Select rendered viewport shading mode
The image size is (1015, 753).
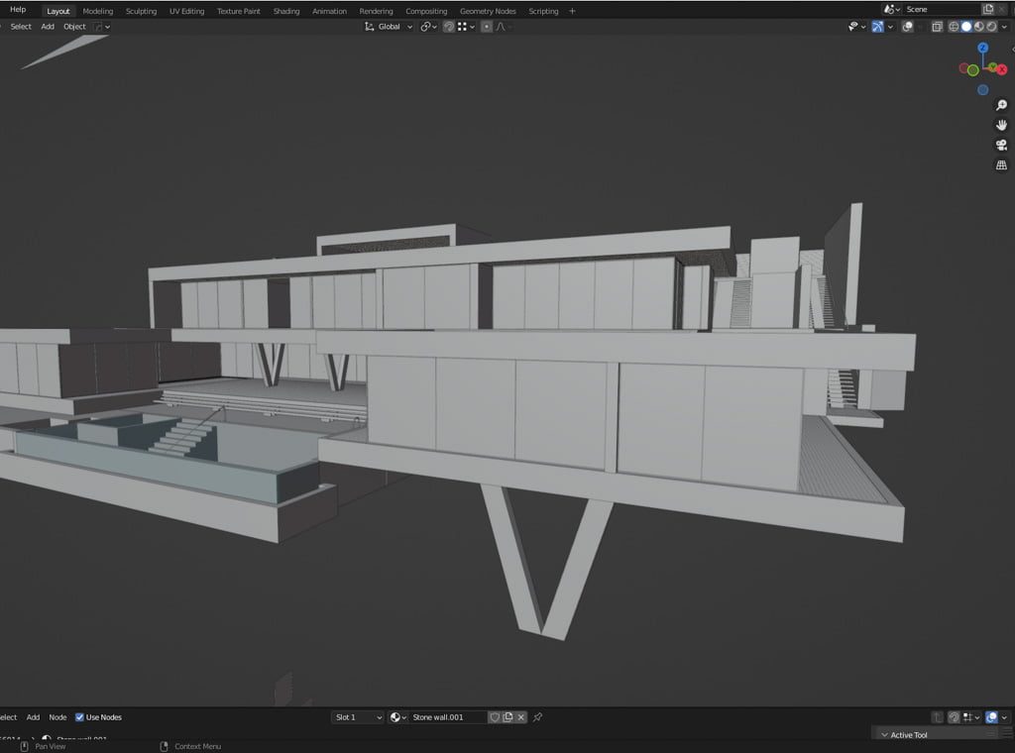pos(990,27)
